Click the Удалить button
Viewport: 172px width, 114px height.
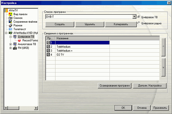(x=90, y=24)
